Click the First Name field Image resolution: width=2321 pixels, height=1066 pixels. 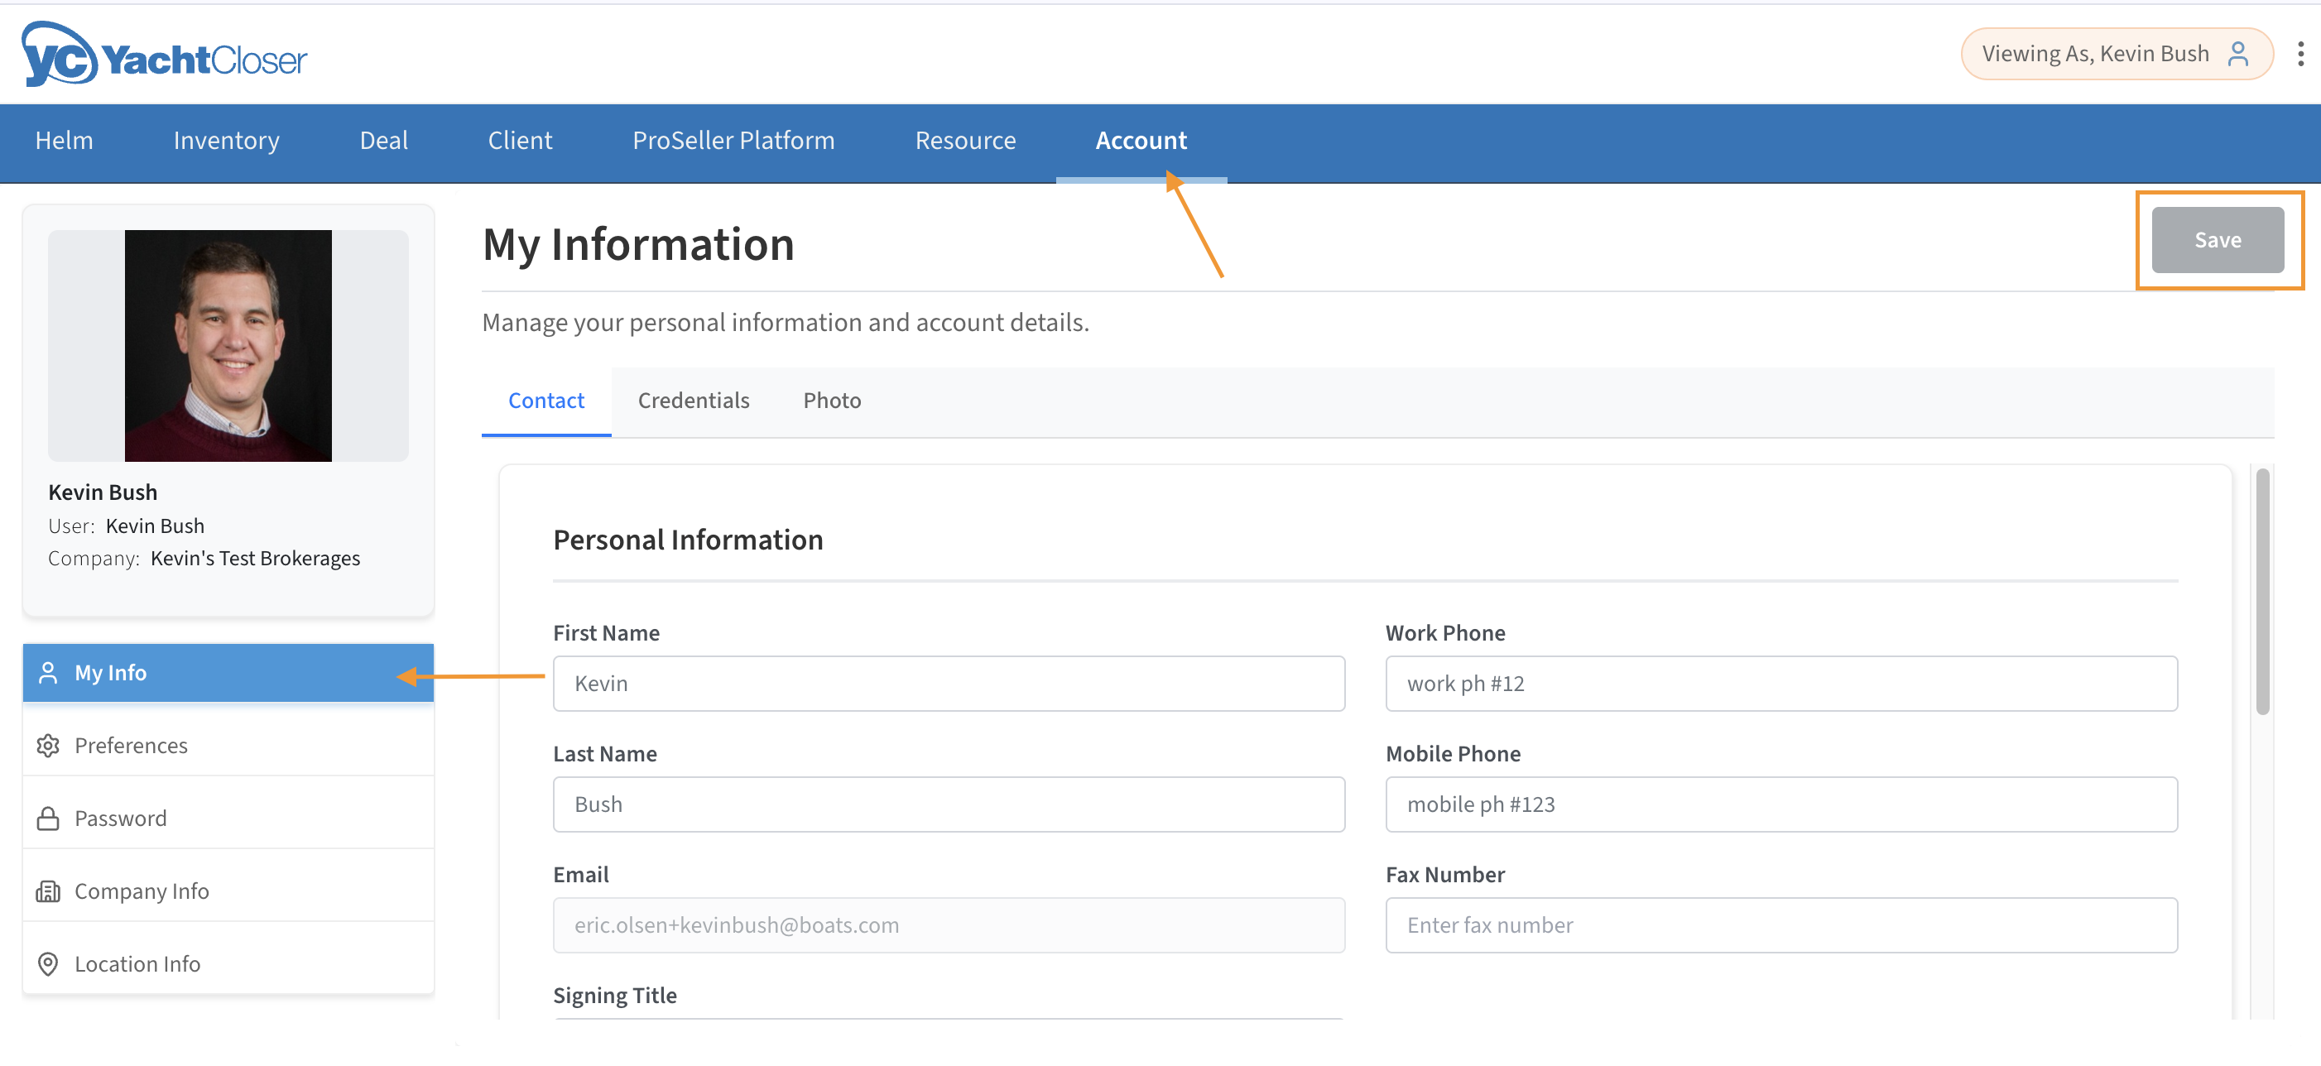948,683
